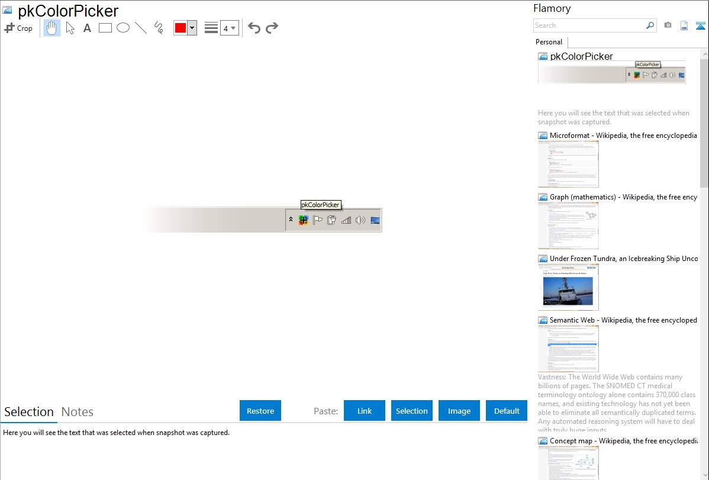Screen dimensions: 709x480
Task: Select the arrow pointer tool
Action: (70, 28)
